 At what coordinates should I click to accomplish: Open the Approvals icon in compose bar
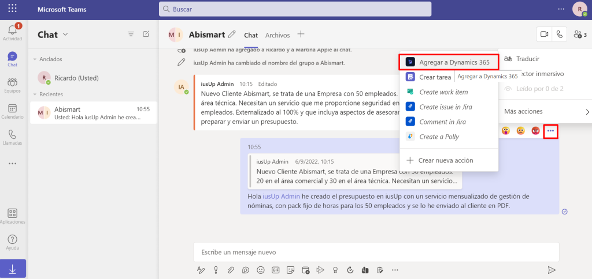tap(350, 270)
